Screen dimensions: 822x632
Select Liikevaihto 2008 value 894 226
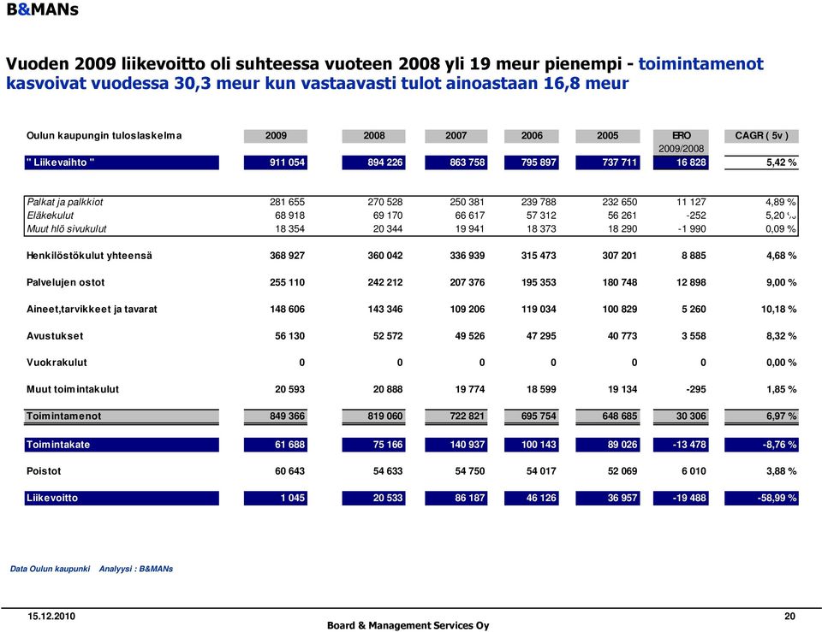[x=374, y=162]
